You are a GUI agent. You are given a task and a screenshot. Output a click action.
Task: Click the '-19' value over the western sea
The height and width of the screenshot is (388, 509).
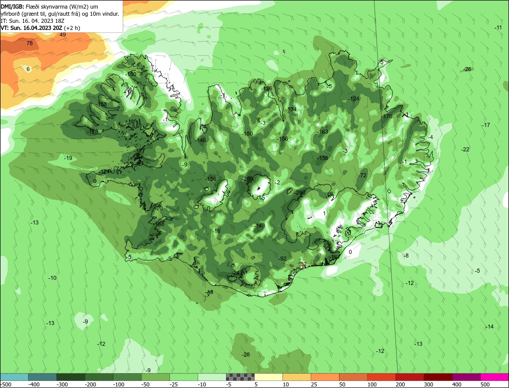(x=68, y=158)
